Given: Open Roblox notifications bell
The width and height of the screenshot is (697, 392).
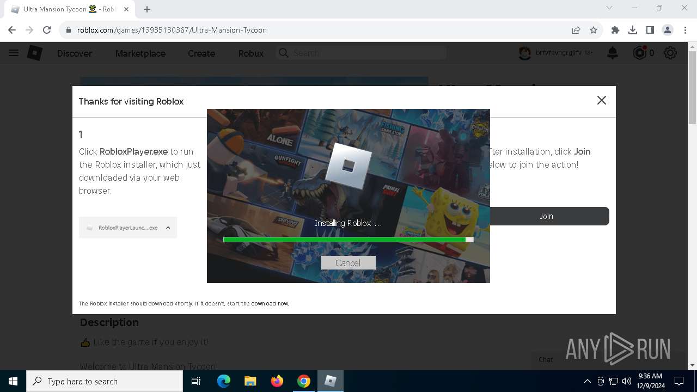Looking at the screenshot, I should click(613, 53).
